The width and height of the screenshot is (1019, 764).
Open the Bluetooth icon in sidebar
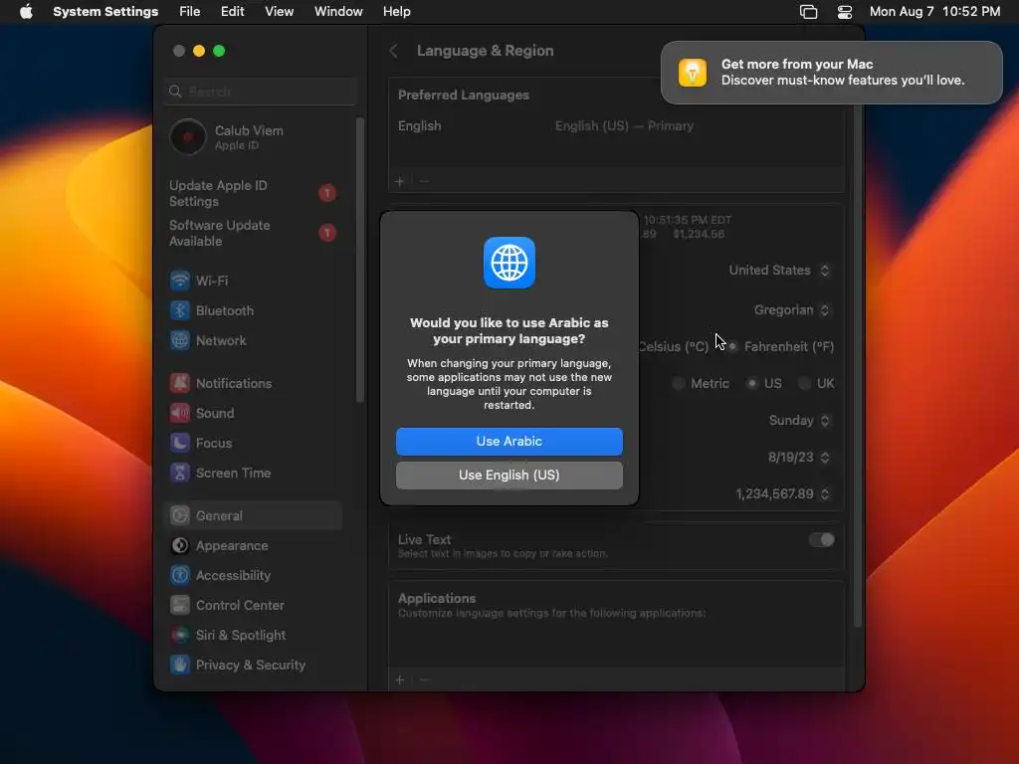pos(180,310)
